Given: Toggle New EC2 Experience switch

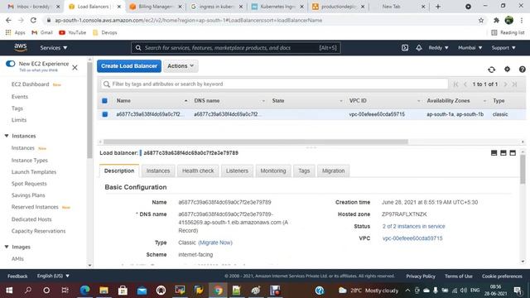Looking at the screenshot, I should coord(11,64).
